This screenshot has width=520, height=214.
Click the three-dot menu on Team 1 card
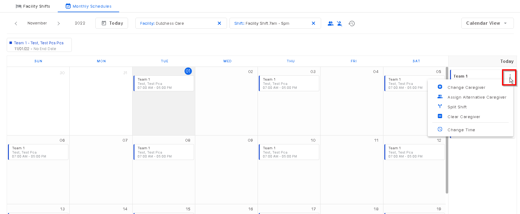pos(510,76)
